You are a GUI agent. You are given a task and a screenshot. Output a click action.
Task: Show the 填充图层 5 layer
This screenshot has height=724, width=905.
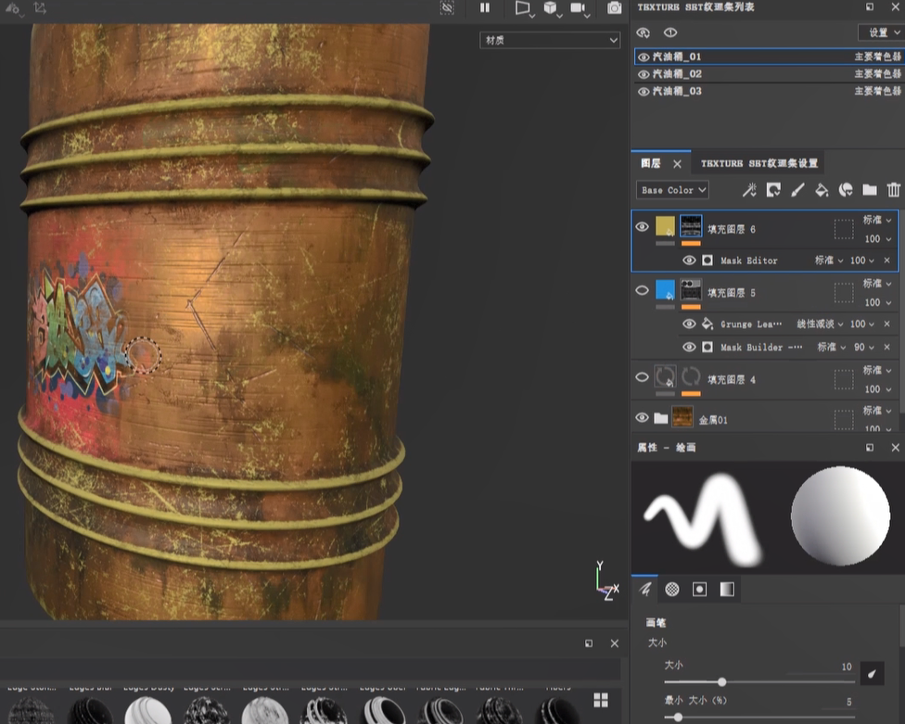(642, 291)
